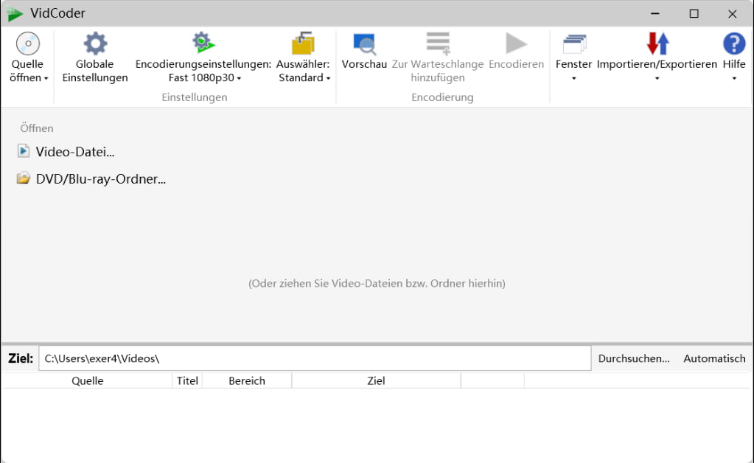Click the Ziel column header
The image size is (754, 463).
(376, 380)
